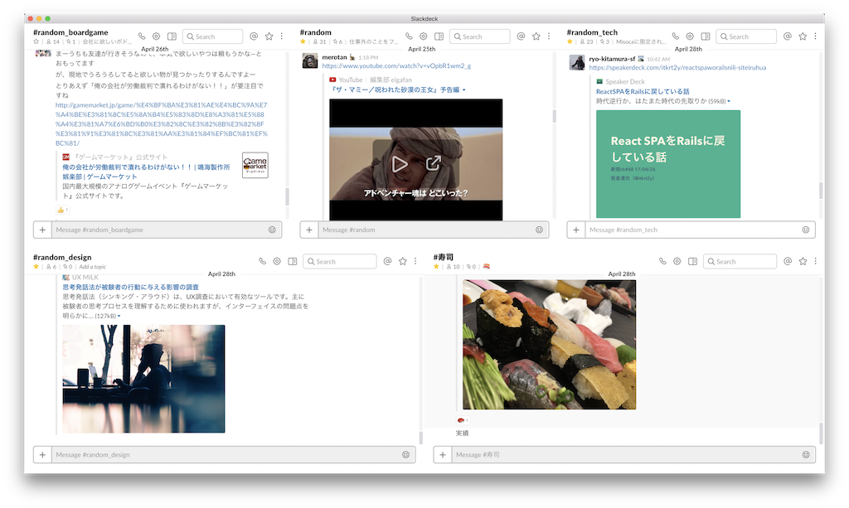Show mentions in the #random pane

point(521,36)
